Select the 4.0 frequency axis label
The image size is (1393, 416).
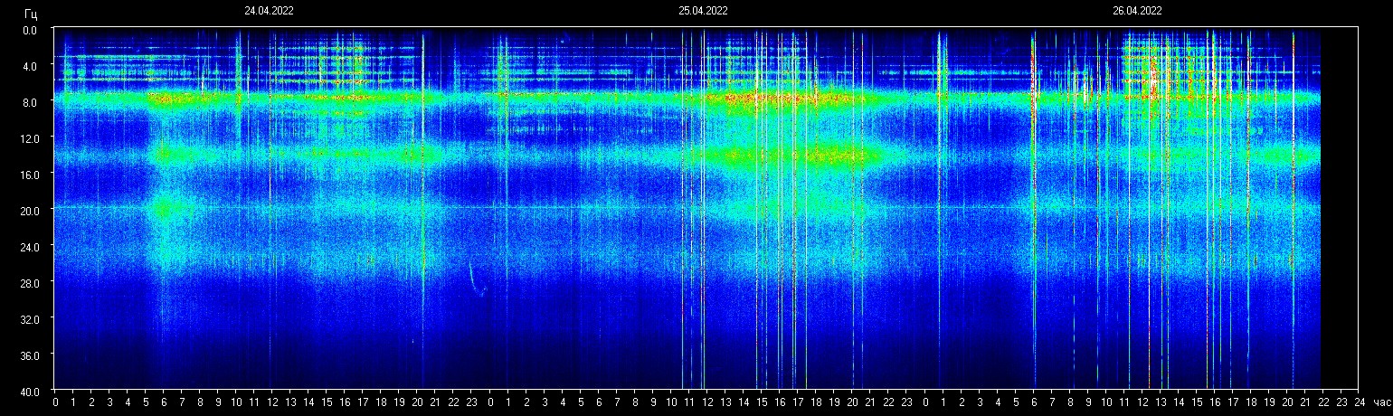pyautogui.click(x=30, y=66)
